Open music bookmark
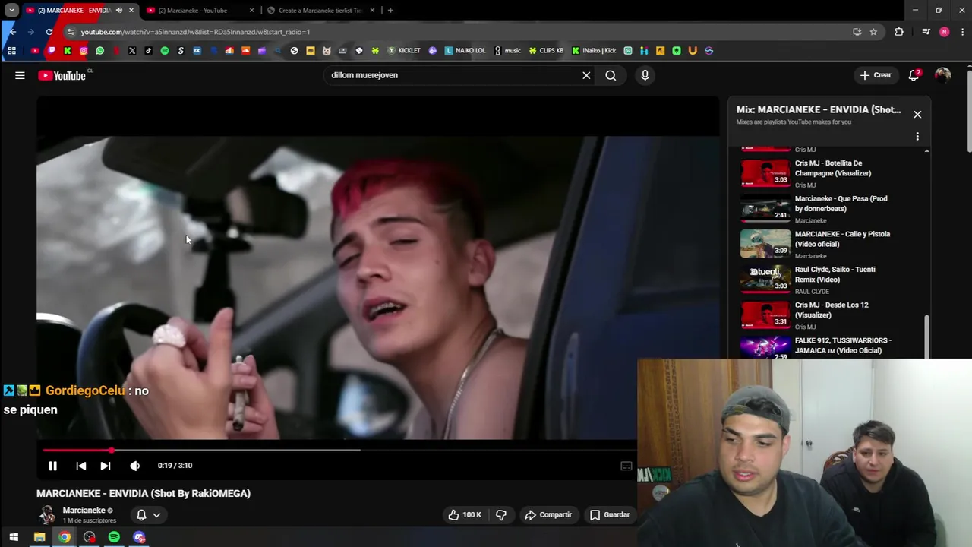This screenshot has width=972, height=547. (x=507, y=51)
